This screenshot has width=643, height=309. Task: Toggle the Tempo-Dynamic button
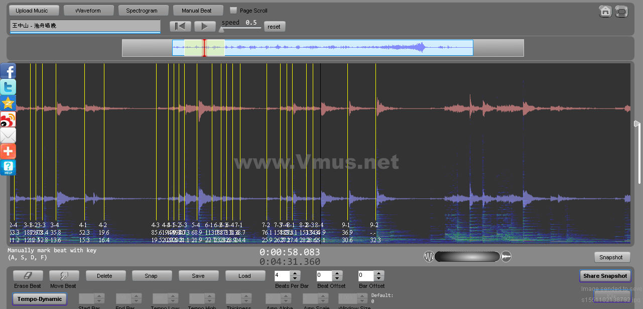pyautogui.click(x=39, y=299)
